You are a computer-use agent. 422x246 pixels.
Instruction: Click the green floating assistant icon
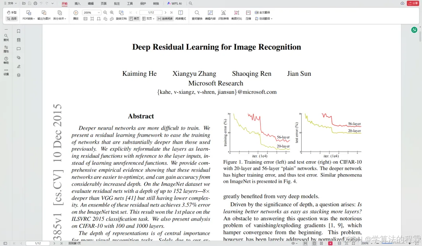414,30
